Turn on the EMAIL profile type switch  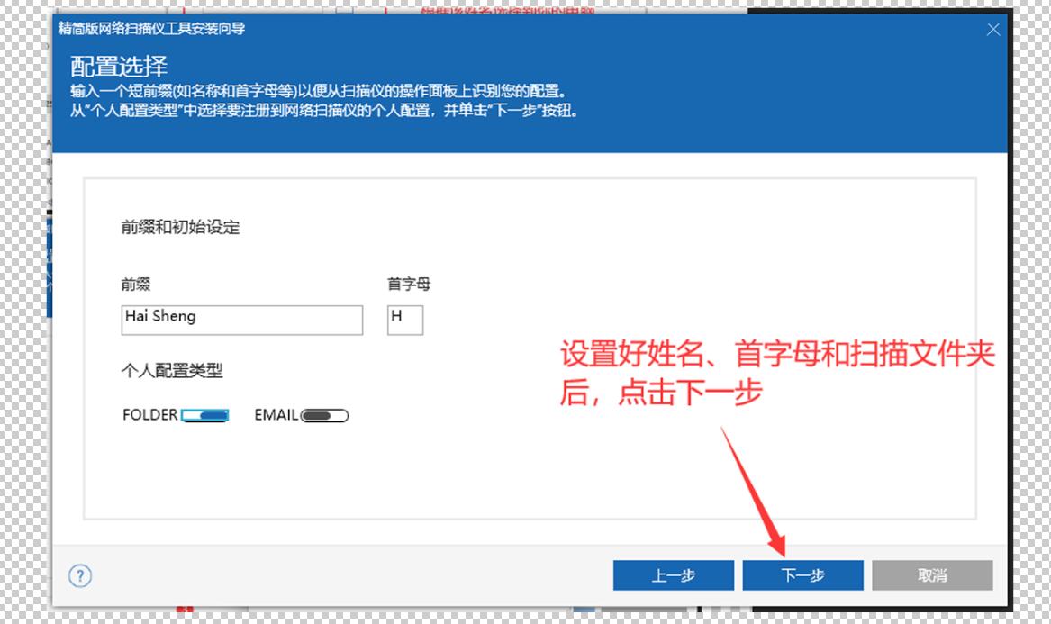[324, 415]
